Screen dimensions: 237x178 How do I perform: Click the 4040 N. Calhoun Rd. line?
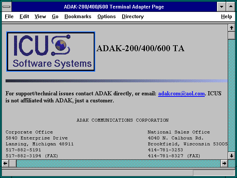pos(176,138)
